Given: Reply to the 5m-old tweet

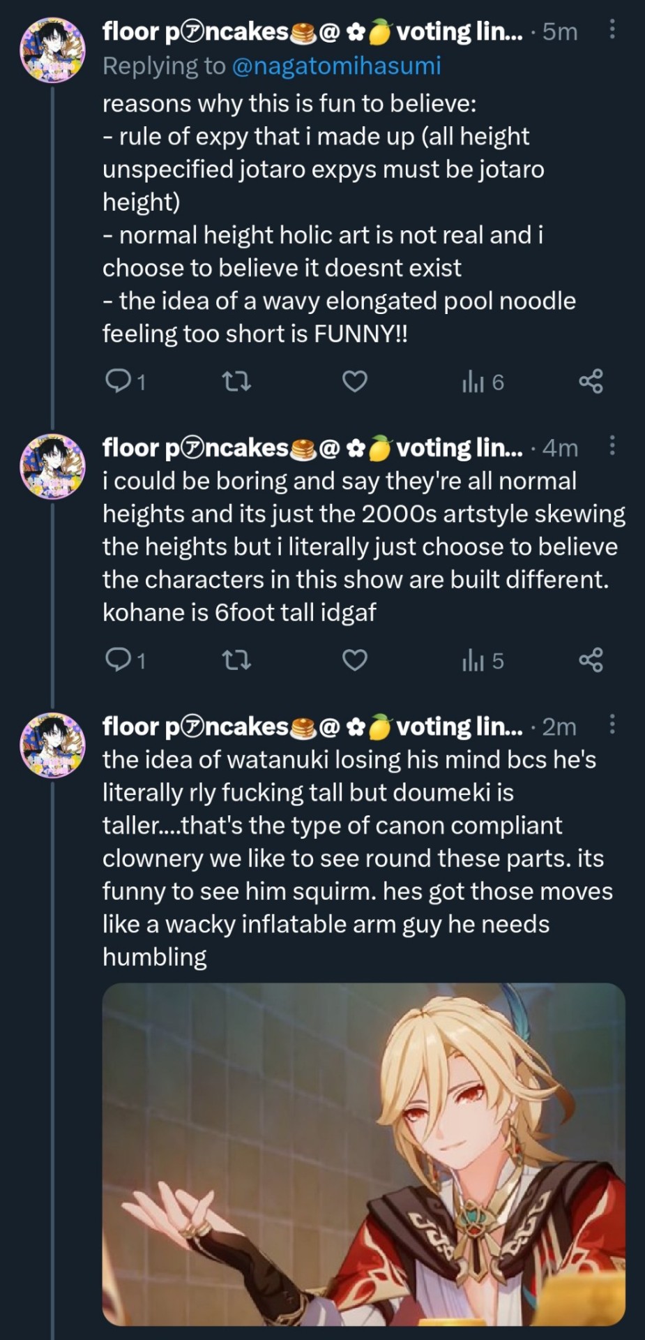Looking at the screenshot, I should point(117,381).
